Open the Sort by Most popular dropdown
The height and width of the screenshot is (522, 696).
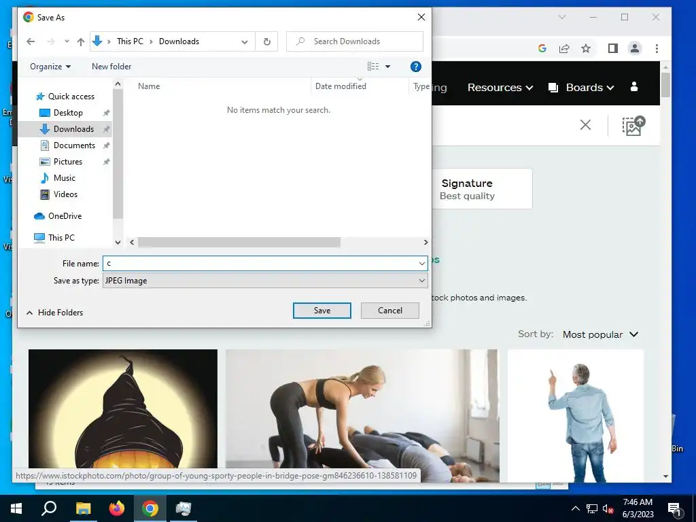tap(600, 334)
